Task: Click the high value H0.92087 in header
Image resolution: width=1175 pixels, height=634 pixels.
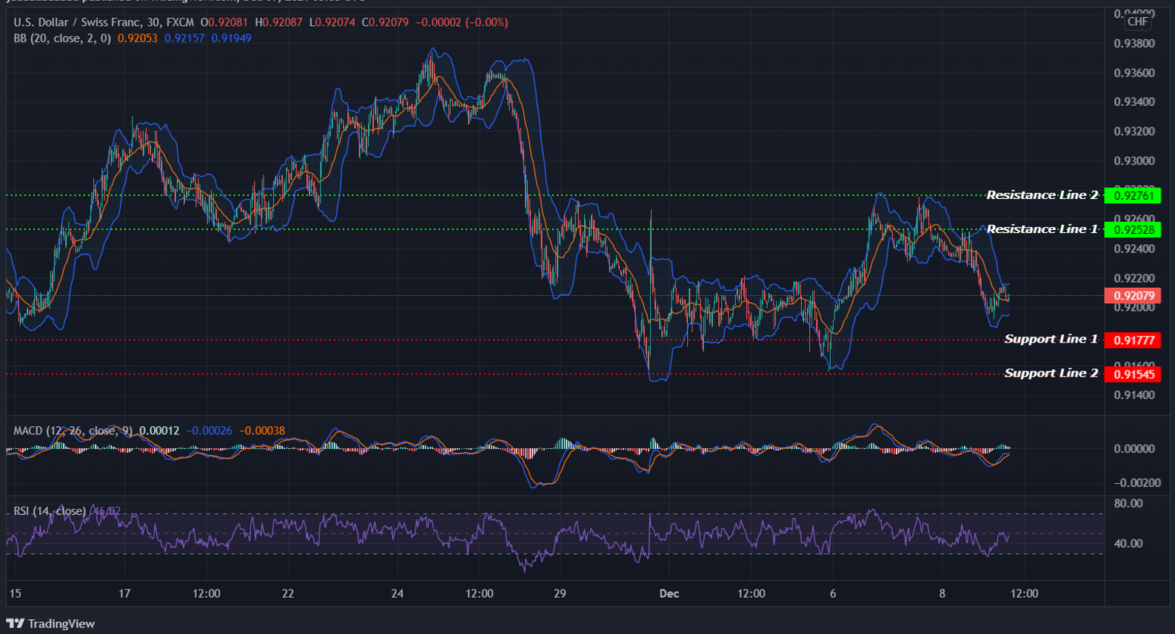Action: (x=279, y=22)
